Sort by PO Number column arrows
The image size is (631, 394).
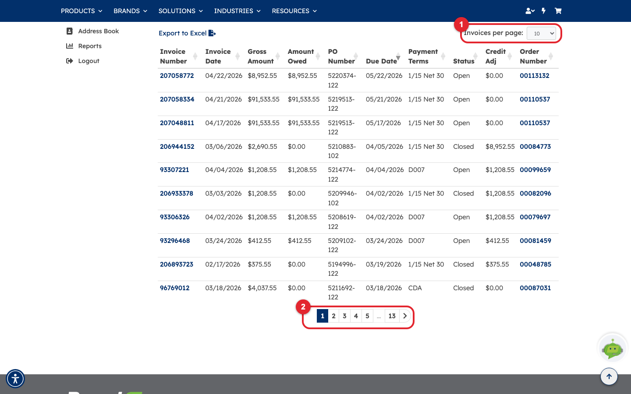pyautogui.click(x=356, y=56)
